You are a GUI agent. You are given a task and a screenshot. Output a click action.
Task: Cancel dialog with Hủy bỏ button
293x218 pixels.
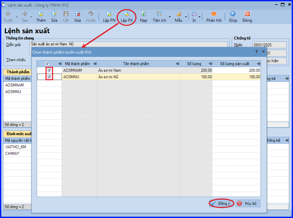(x=248, y=204)
